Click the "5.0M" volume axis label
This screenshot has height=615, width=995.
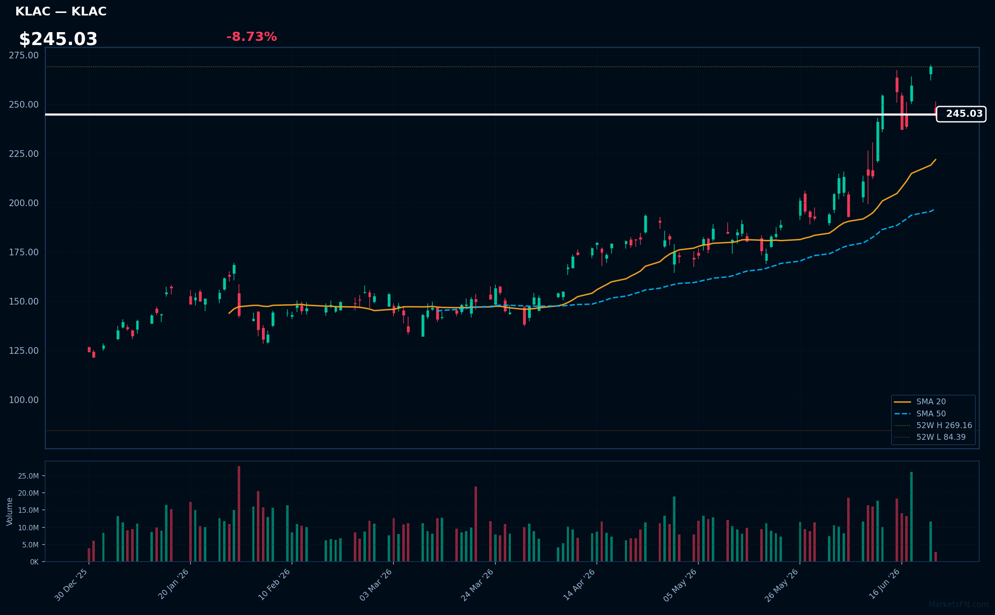tap(30, 545)
